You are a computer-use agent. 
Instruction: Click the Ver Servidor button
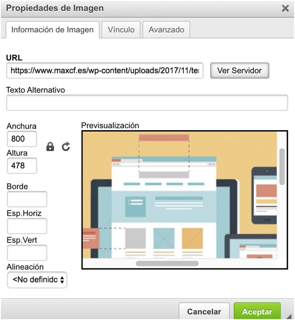[x=240, y=71]
